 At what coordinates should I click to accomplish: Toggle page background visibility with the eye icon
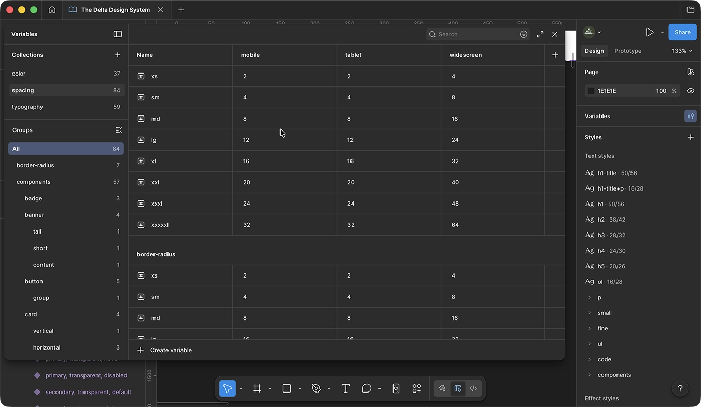click(690, 91)
